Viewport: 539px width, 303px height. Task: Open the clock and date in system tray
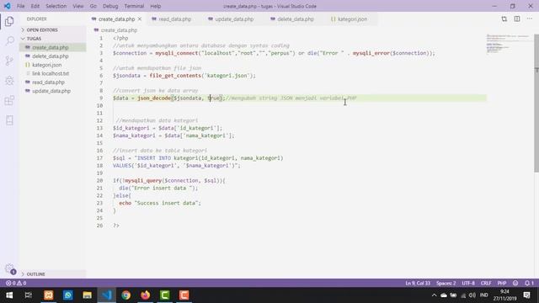click(x=504, y=295)
